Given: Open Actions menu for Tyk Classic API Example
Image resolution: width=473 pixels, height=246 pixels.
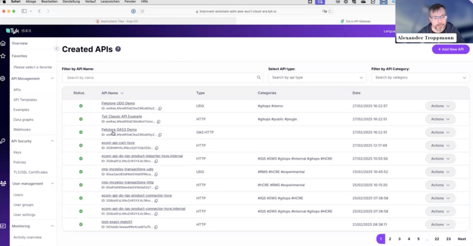Looking at the screenshot, I should click(x=440, y=119).
